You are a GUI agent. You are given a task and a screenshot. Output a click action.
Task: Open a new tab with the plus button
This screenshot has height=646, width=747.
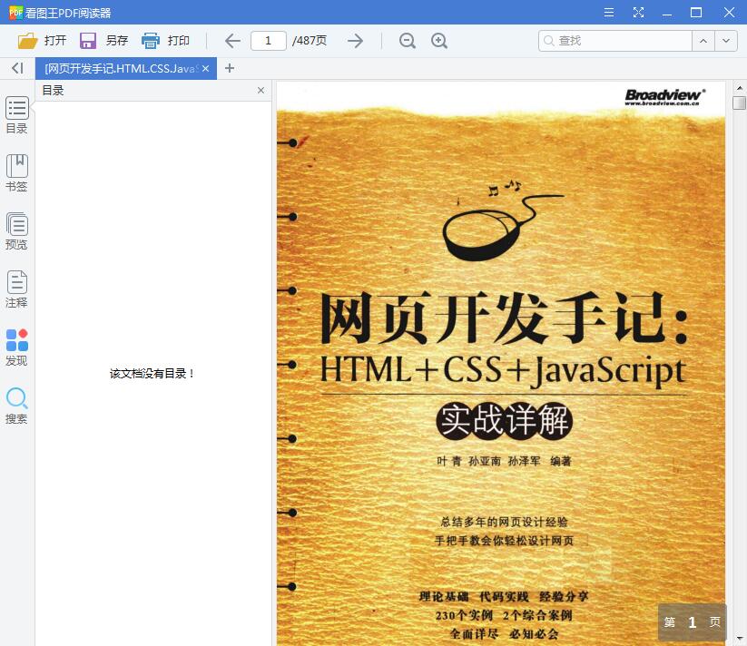(230, 68)
